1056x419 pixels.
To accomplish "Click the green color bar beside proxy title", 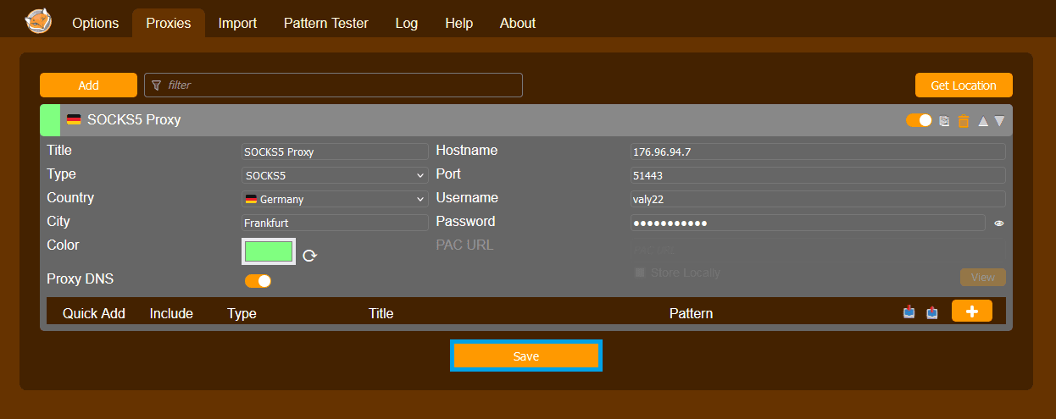I will 50,120.
